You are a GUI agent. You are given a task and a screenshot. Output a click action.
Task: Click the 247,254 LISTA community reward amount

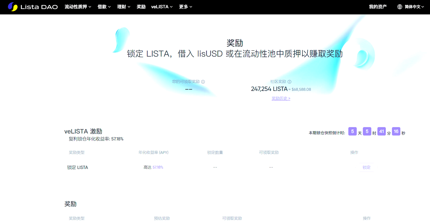tap(269, 89)
